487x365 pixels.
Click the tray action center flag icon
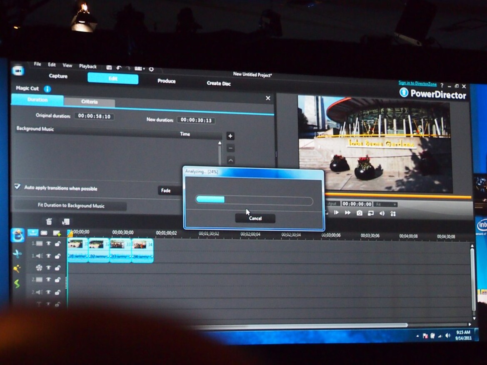click(x=425, y=336)
